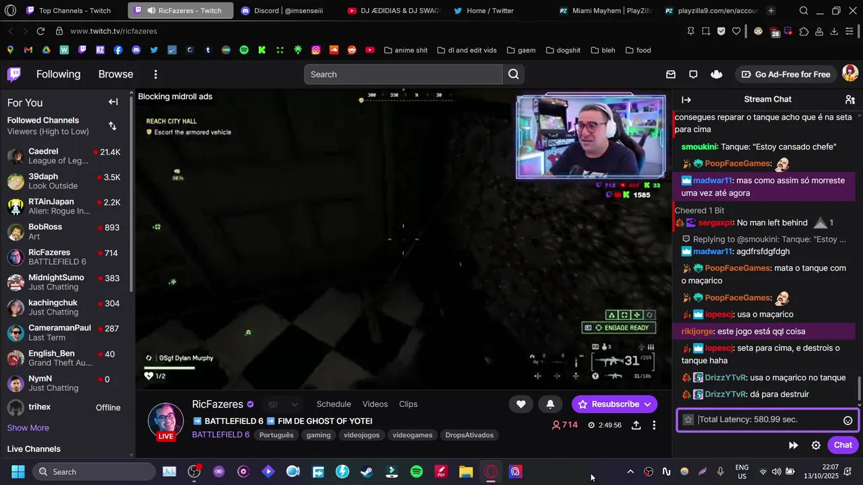Image resolution: width=863 pixels, height=485 pixels.
Task: Select the DropsAtivados tag
Action: point(469,435)
